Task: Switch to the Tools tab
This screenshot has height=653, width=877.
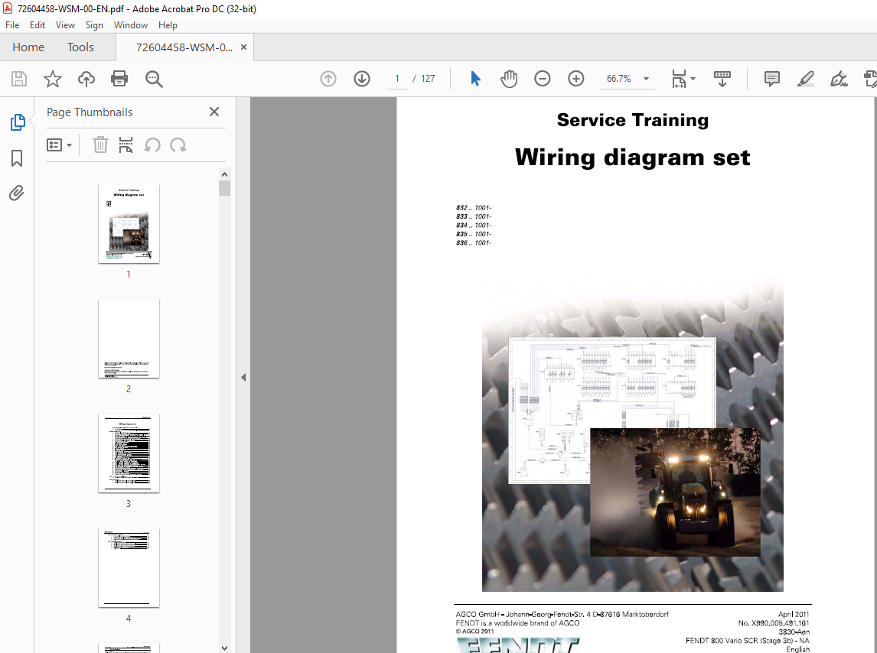Action: pyautogui.click(x=80, y=47)
